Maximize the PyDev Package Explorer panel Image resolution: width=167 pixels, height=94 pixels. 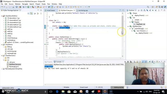coord(41,10)
